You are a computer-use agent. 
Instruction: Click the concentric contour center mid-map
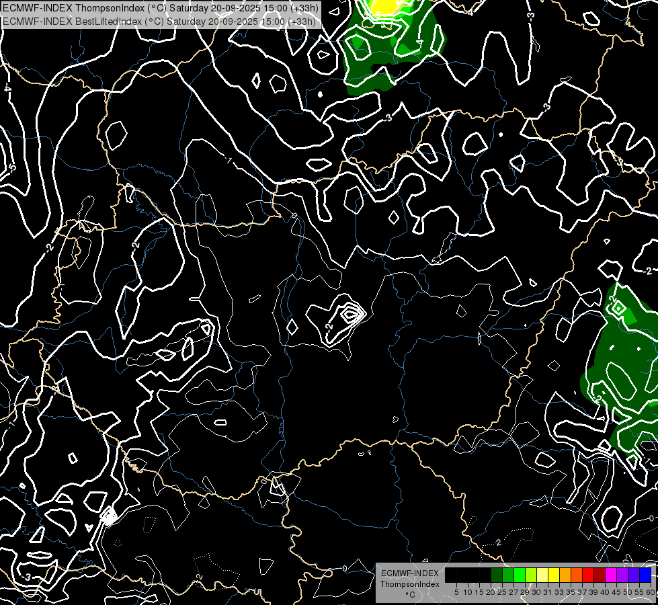[352, 313]
